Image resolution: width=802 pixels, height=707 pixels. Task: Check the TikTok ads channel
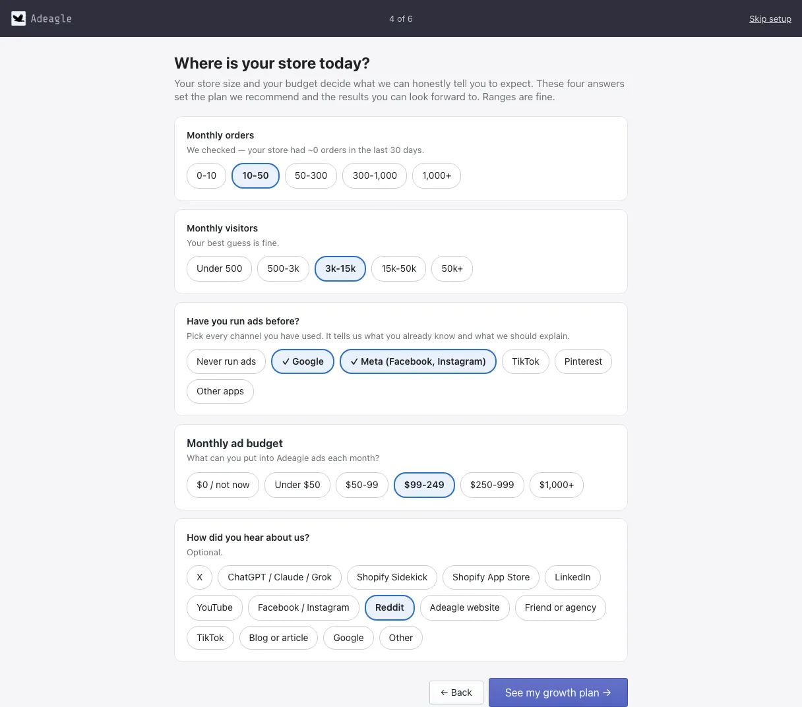click(x=526, y=361)
